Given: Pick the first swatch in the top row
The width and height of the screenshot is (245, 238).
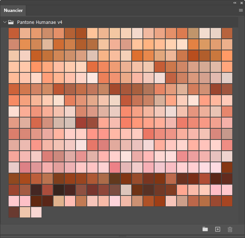Looking at the screenshot, I should 14,33.
